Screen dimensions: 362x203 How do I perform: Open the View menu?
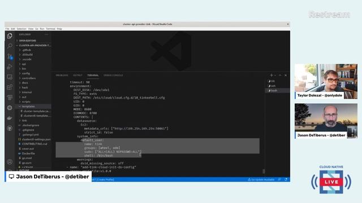coord(31,29)
